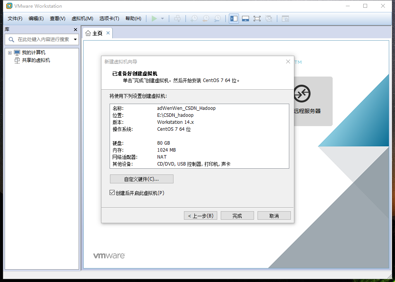Click the green power-on play icon
The height and width of the screenshot is (282, 395).
154,19
